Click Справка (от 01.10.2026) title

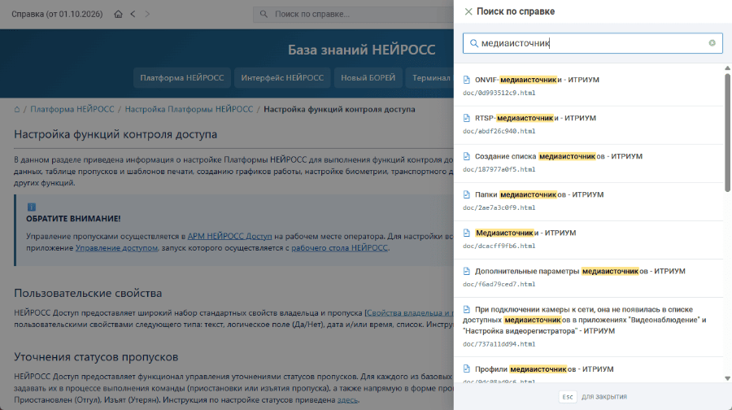pyautogui.click(x=57, y=14)
